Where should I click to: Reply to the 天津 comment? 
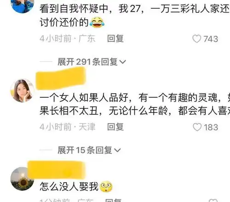click(115, 127)
